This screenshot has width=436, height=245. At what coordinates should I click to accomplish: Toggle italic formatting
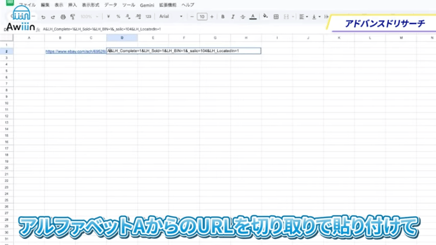(233, 17)
